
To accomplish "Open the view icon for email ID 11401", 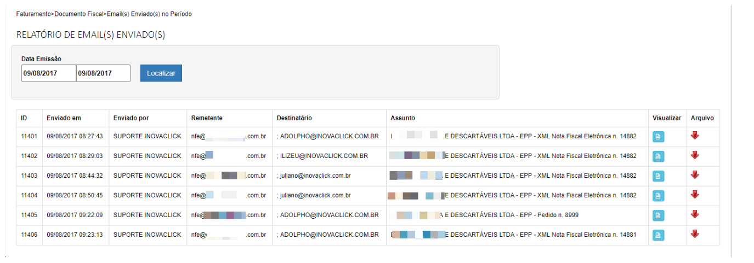I will pyautogui.click(x=658, y=137).
